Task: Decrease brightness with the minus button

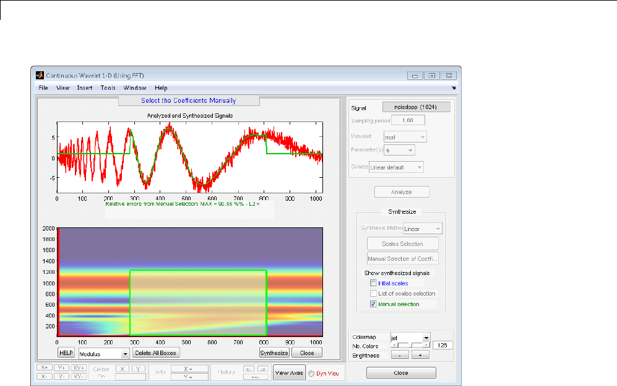Action: (399, 356)
